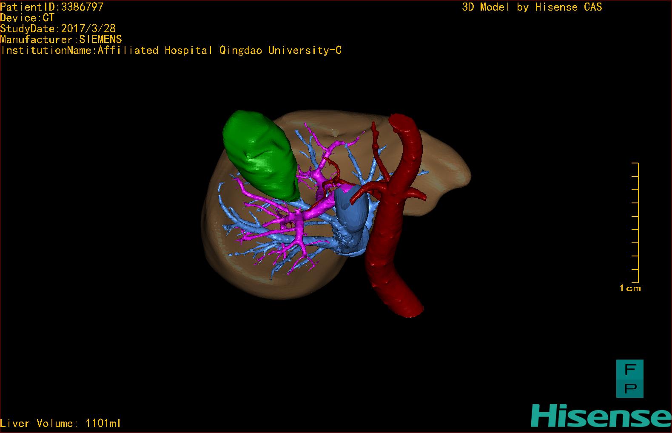
Task: Click the PatientID label
Action: coord(51,7)
